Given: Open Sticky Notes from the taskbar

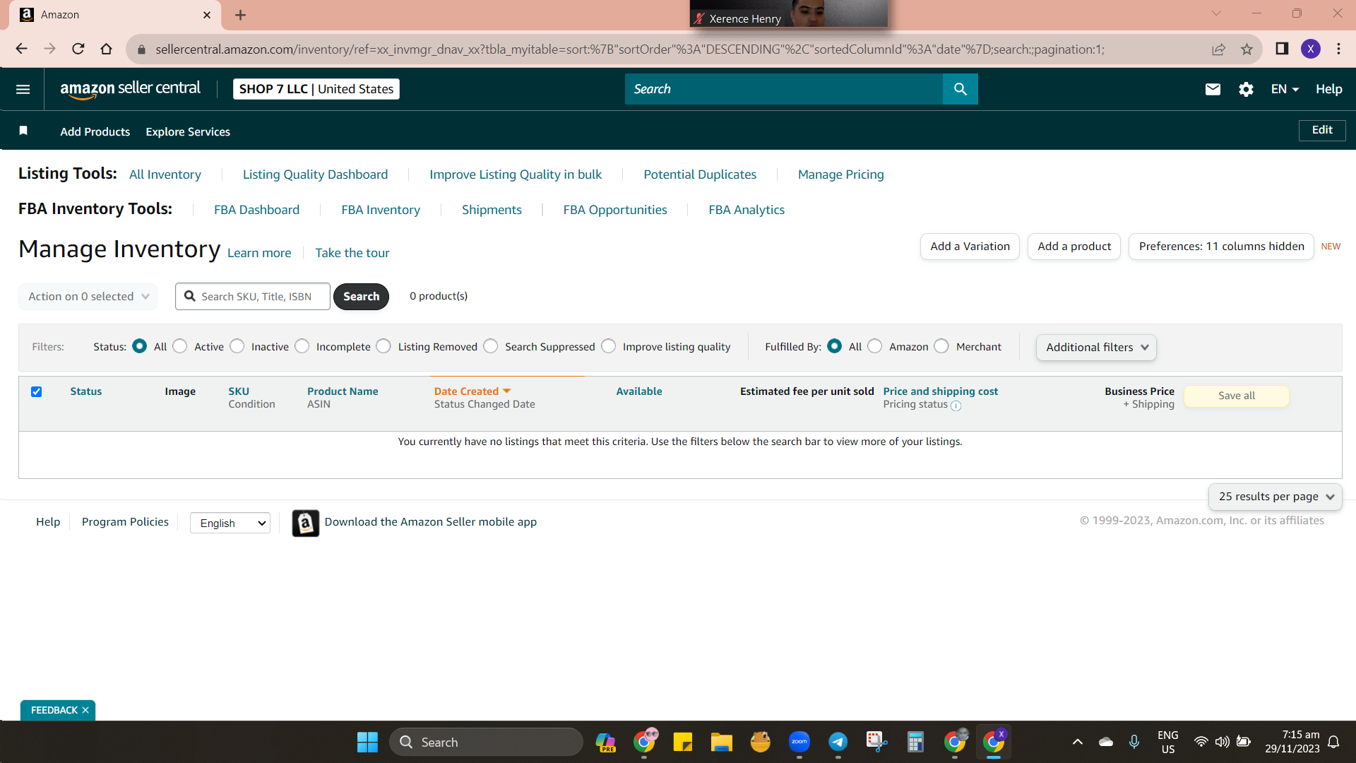Looking at the screenshot, I should [682, 742].
